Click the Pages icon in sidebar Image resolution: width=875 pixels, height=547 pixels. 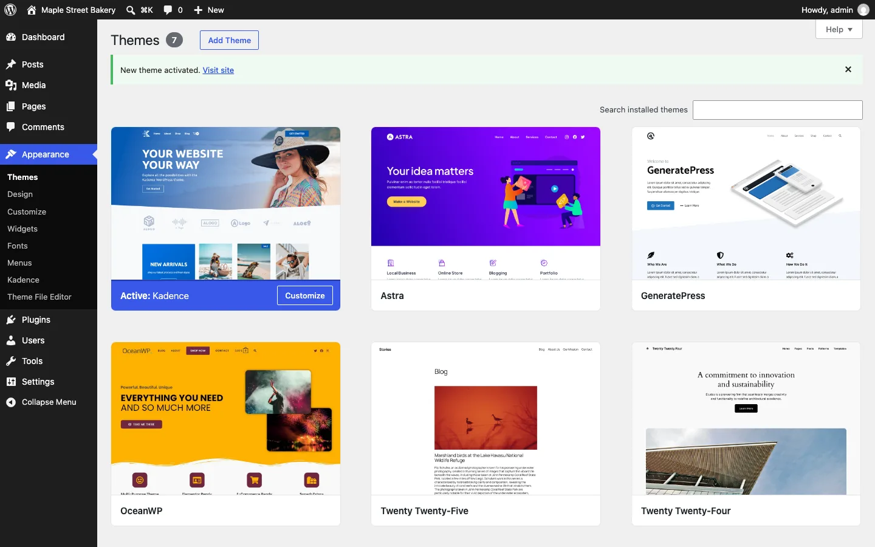(x=11, y=106)
